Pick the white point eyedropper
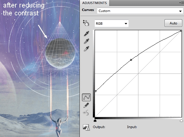 (86, 48)
